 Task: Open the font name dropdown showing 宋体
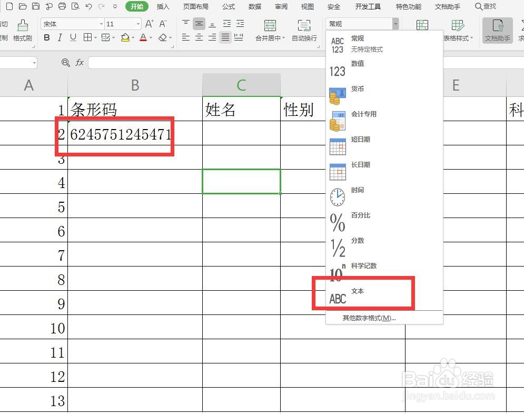point(101,23)
